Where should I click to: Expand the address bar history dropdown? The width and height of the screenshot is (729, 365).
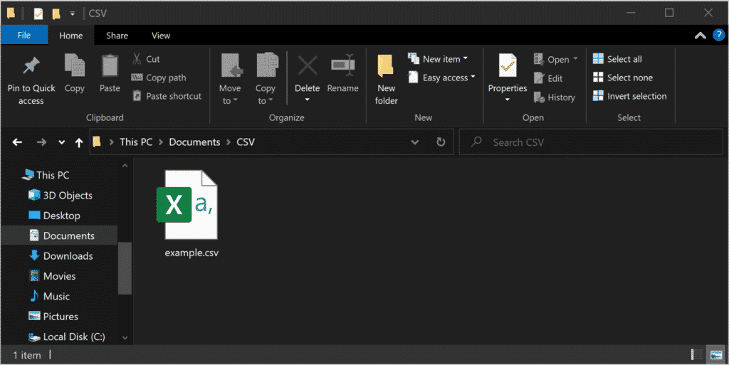[x=415, y=142]
